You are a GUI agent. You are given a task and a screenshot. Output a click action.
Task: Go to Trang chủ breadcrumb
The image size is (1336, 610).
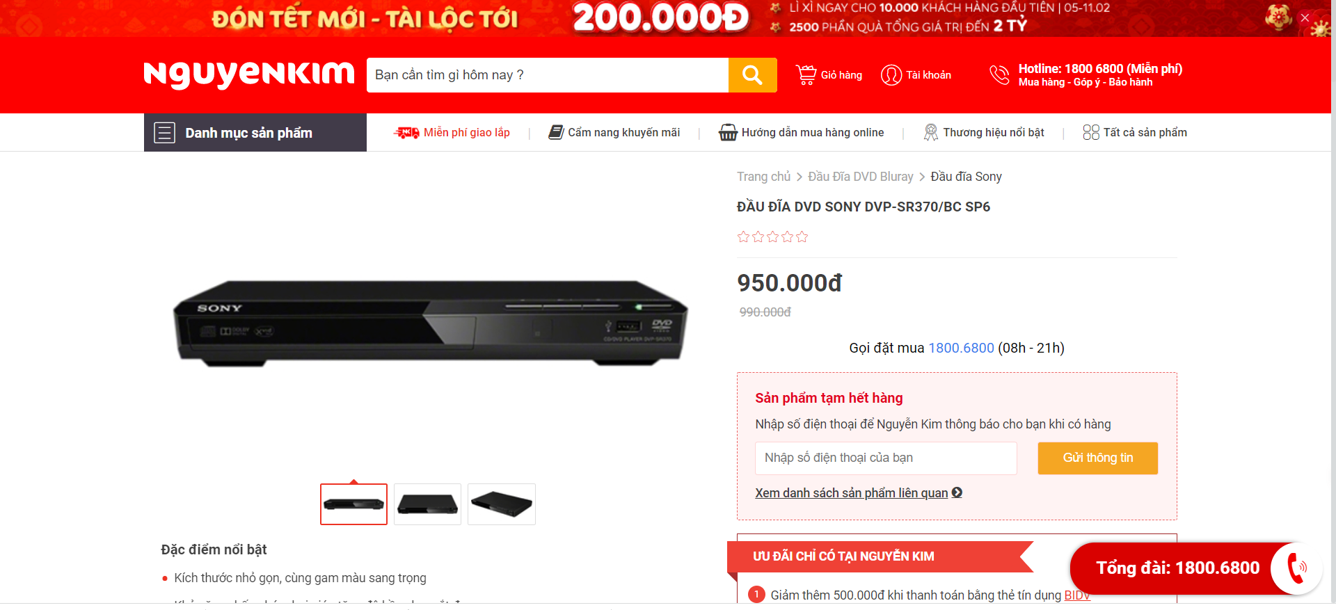(763, 177)
